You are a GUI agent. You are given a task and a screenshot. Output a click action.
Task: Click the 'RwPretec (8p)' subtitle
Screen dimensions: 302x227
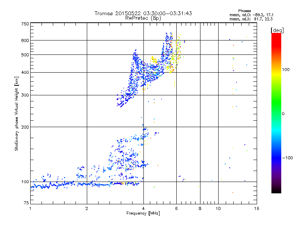143,18
